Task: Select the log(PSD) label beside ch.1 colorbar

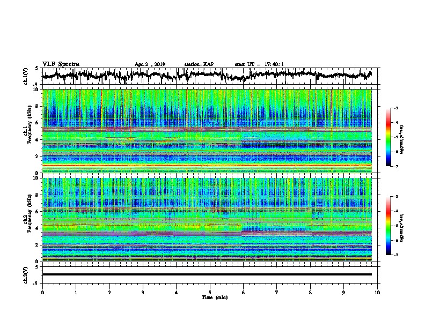Action: point(402,139)
